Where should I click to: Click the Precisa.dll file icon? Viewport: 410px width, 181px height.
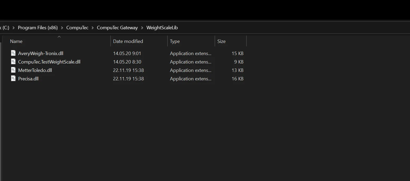(13, 79)
